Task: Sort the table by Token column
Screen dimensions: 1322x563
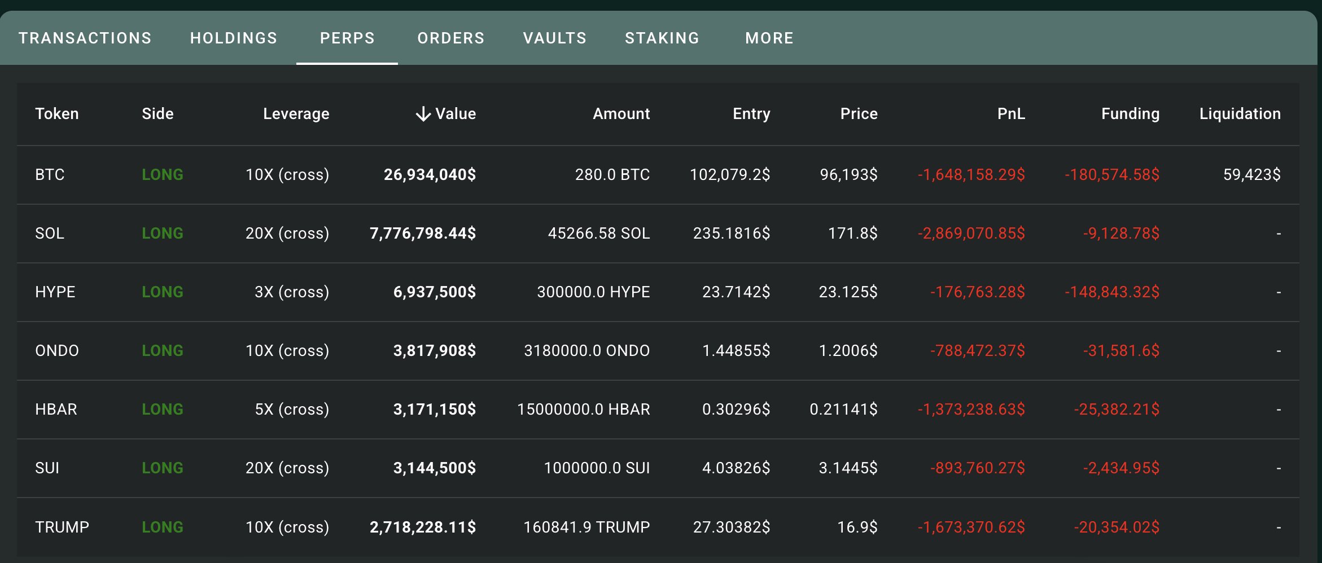Action: (57, 114)
